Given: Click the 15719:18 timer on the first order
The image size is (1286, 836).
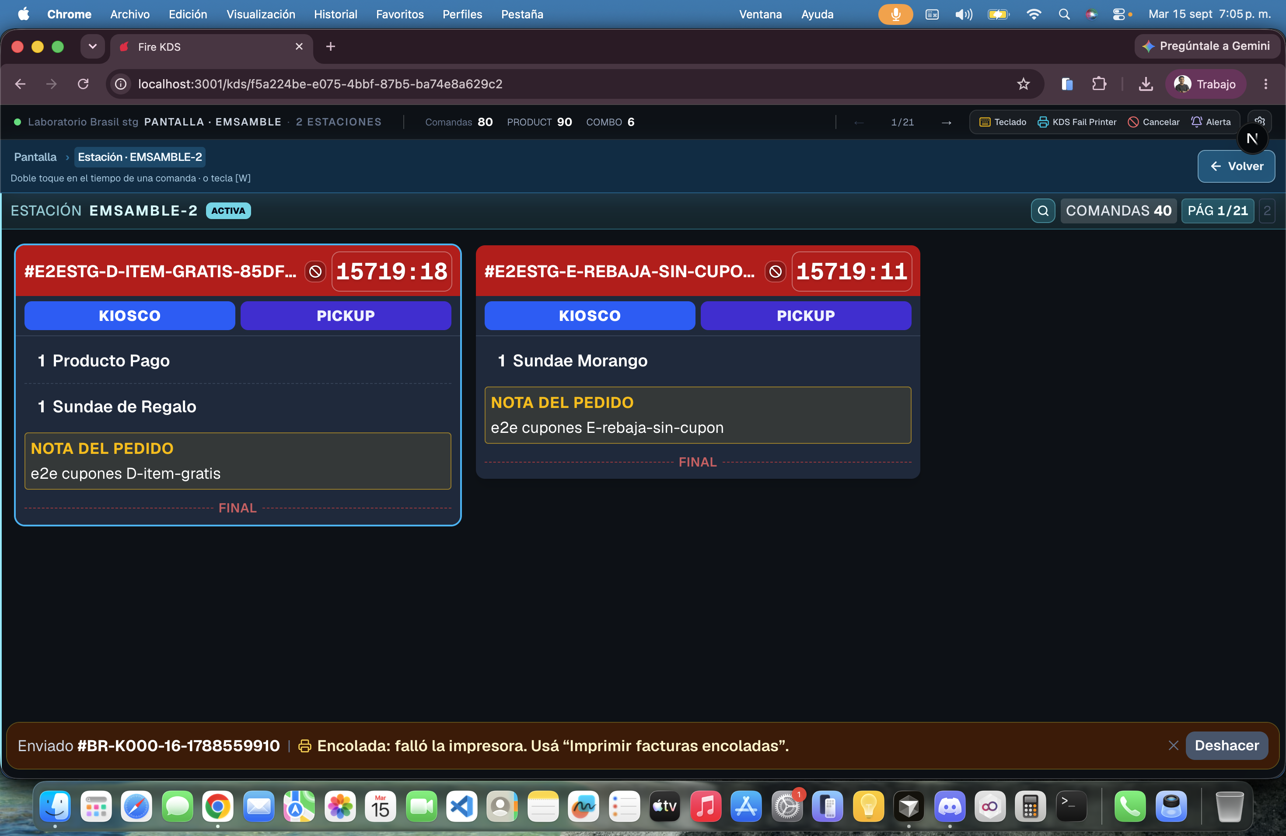Looking at the screenshot, I should click(392, 271).
